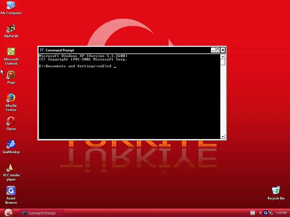The image size is (290, 217).
Task: Click the 'E:\Documents and Settings\vm2>cd' prompt line
Action: pyautogui.click(x=78, y=66)
